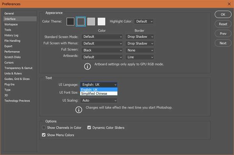The width and height of the screenshot is (234, 155).
Task: Open the Highlight Color dropdown
Action: click(x=144, y=22)
